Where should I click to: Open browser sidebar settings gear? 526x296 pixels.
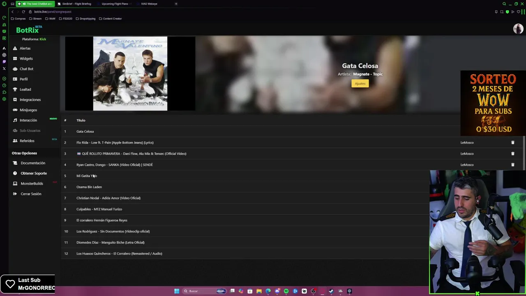(4, 99)
